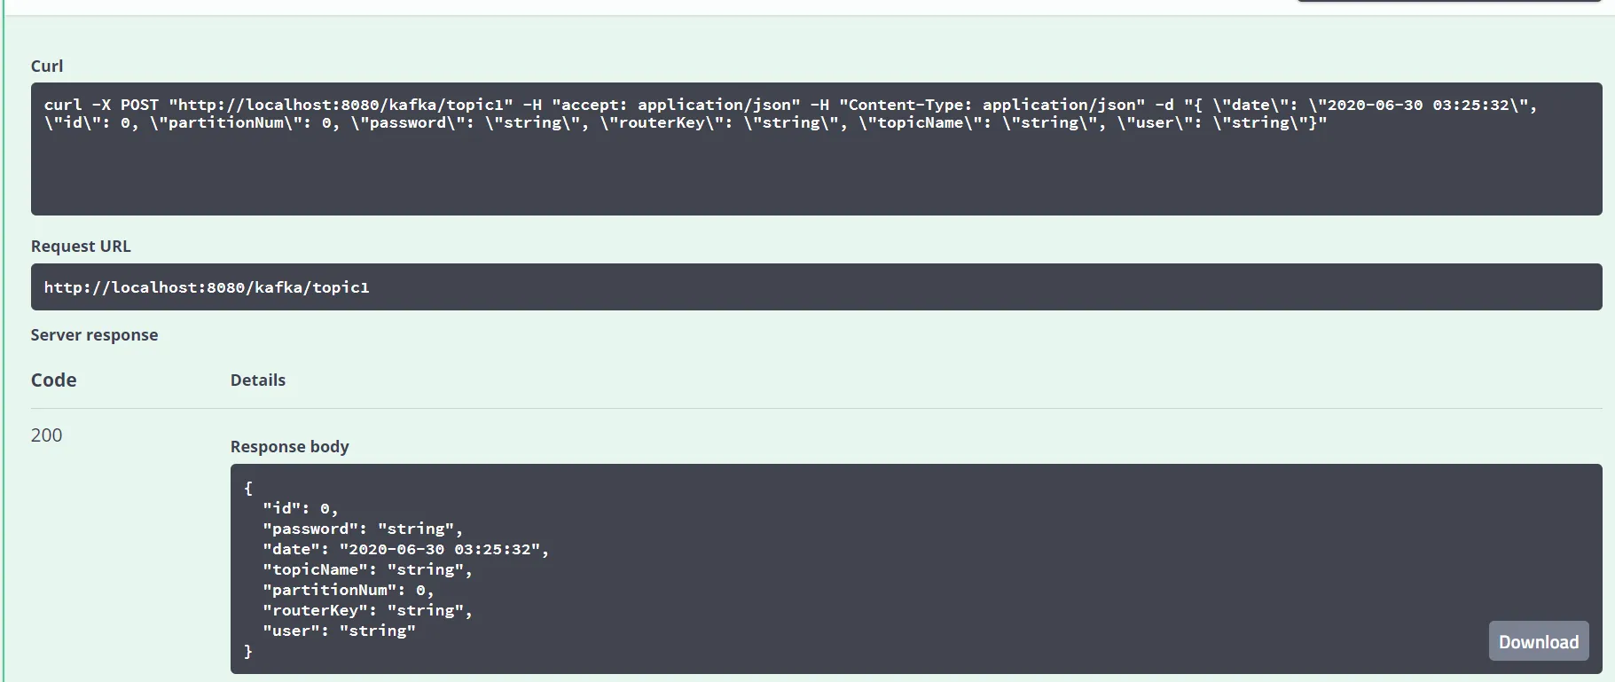
Task: Click inside the Curl command block
Action: pyautogui.click(x=816, y=169)
